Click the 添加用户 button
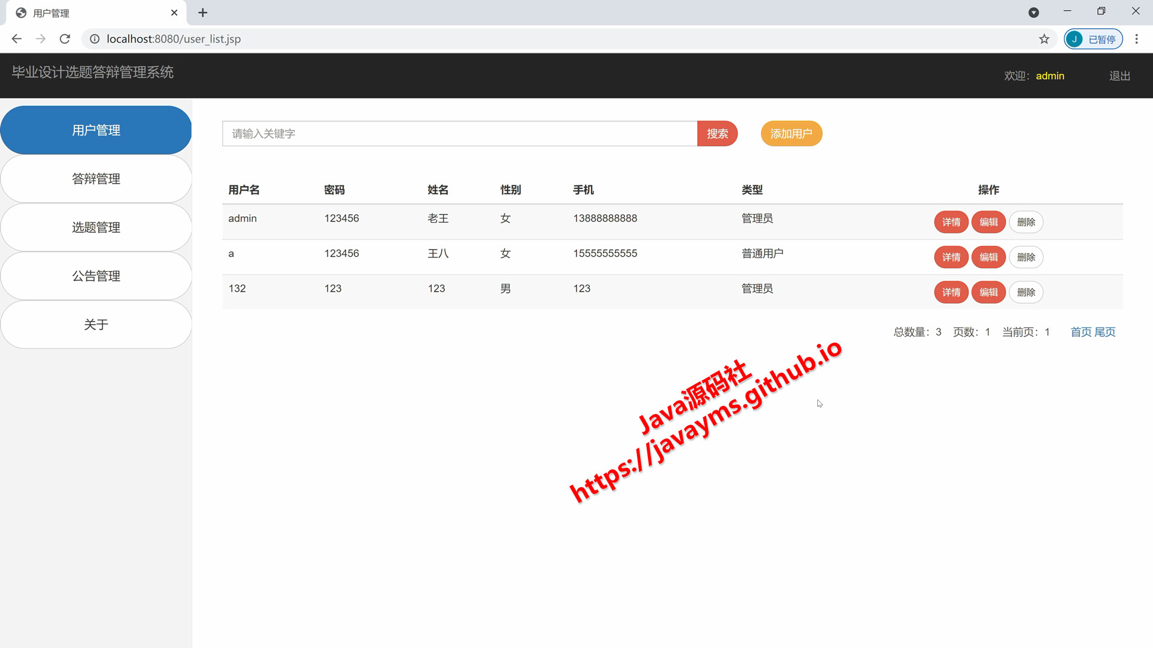Viewport: 1153px width, 648px height. (791, 134)
